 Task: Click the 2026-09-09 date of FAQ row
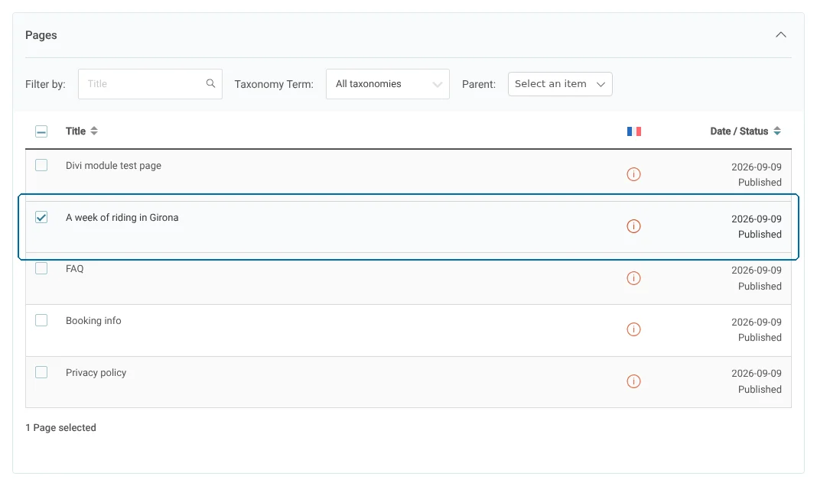pos(757,270)
